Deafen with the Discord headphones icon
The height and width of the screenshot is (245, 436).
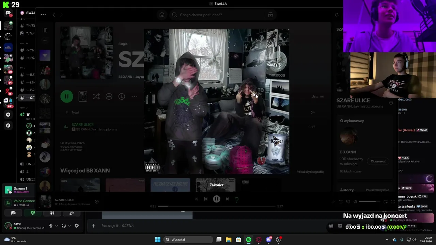pos(64,226)
